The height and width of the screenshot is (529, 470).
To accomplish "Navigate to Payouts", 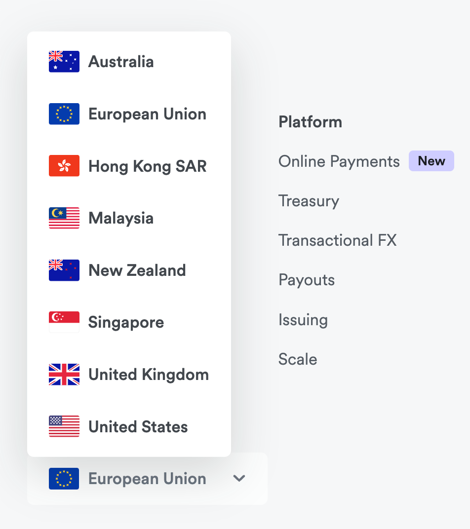I will [307, 280].
